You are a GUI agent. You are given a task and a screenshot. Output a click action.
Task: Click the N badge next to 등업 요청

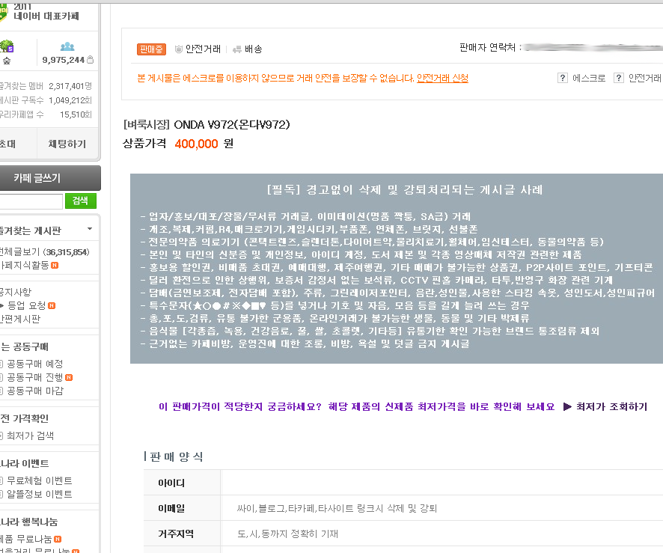(x=52, y=305)
